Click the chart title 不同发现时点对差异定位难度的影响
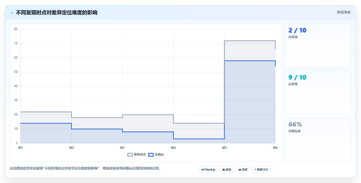Image resolution: width=361 pixels, height=183 pixels. point(57,12)
